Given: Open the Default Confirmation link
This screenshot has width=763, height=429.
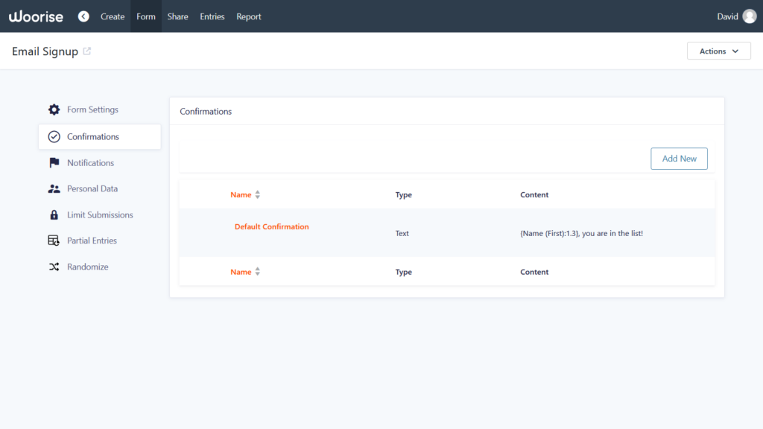Looking at the screenshot, I should 271,226.
